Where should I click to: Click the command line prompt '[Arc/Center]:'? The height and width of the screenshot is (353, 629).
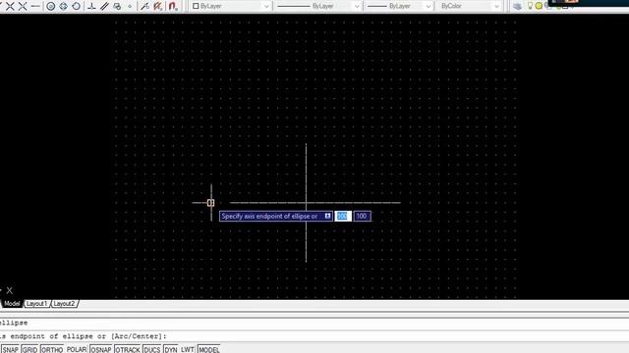(x=139, y=336)
